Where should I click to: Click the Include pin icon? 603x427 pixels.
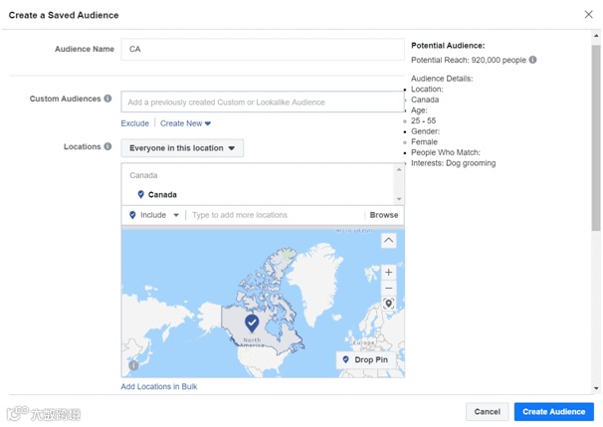[132, 215]
